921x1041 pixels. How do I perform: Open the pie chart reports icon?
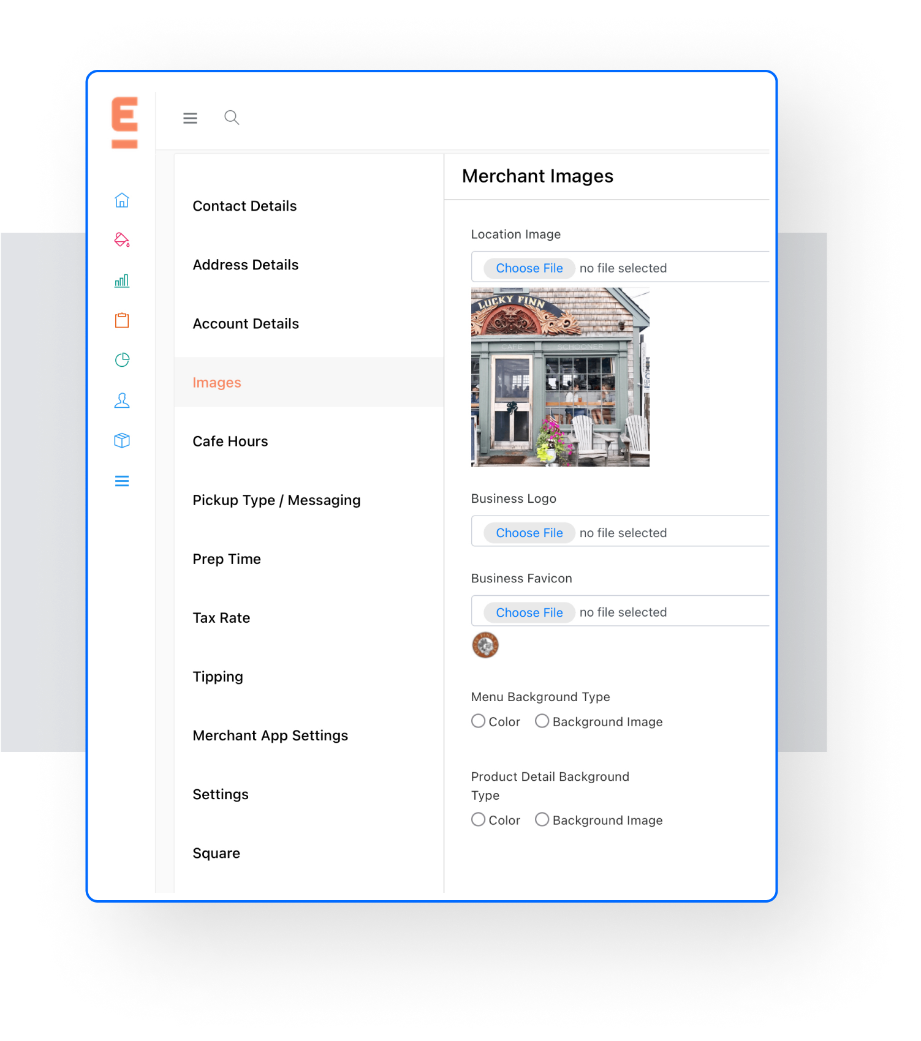point(122,360)
